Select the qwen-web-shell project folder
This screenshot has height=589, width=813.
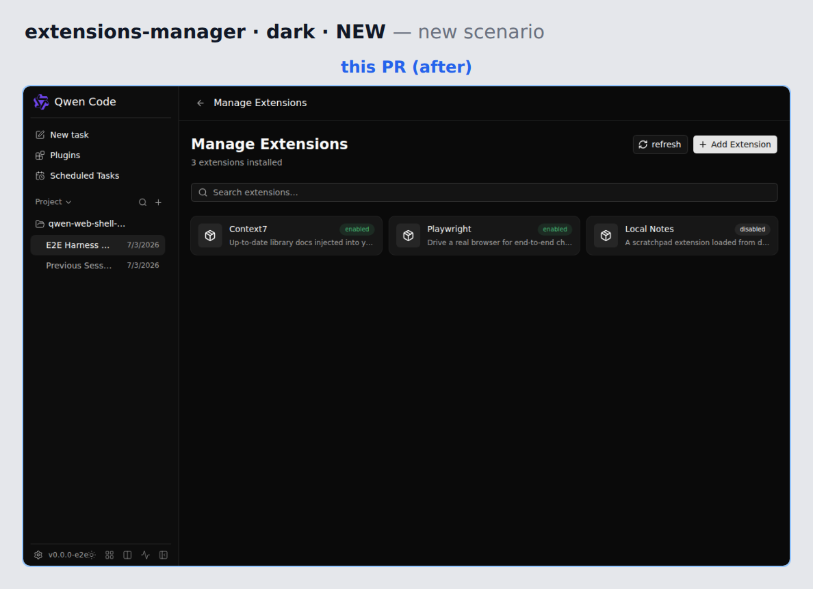click(80, 224)
